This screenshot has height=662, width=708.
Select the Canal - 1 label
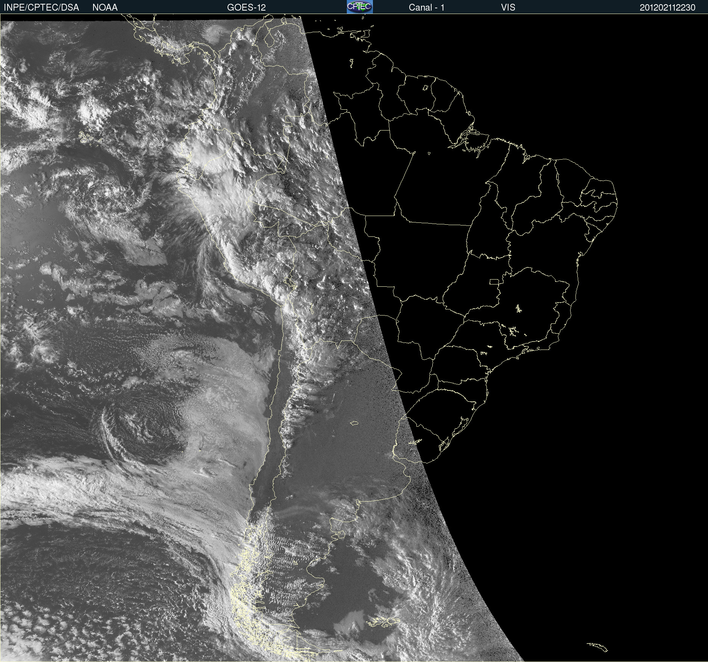426,8
